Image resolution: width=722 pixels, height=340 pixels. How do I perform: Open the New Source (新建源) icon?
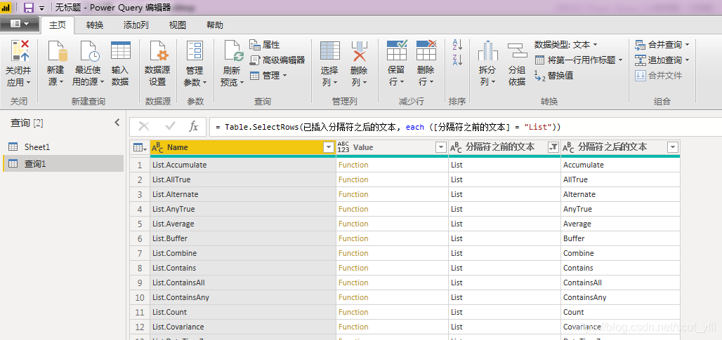point(57,51)
